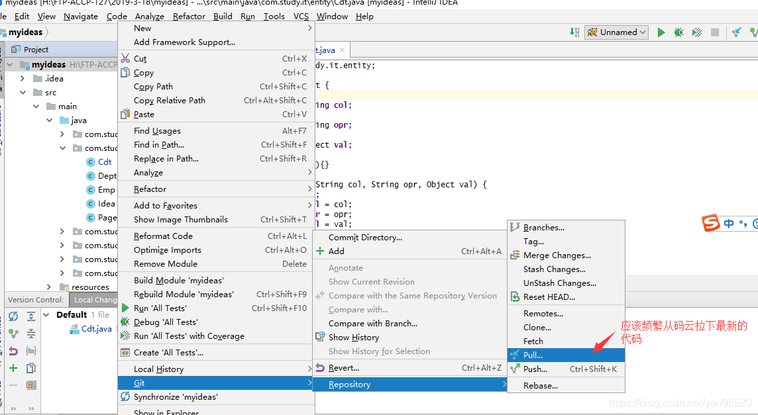Open the VCS menu in menu bar

301,17
